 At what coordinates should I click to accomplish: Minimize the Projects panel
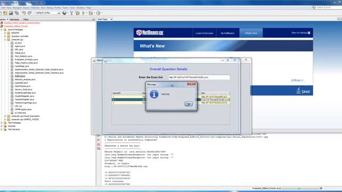point(94,19)
